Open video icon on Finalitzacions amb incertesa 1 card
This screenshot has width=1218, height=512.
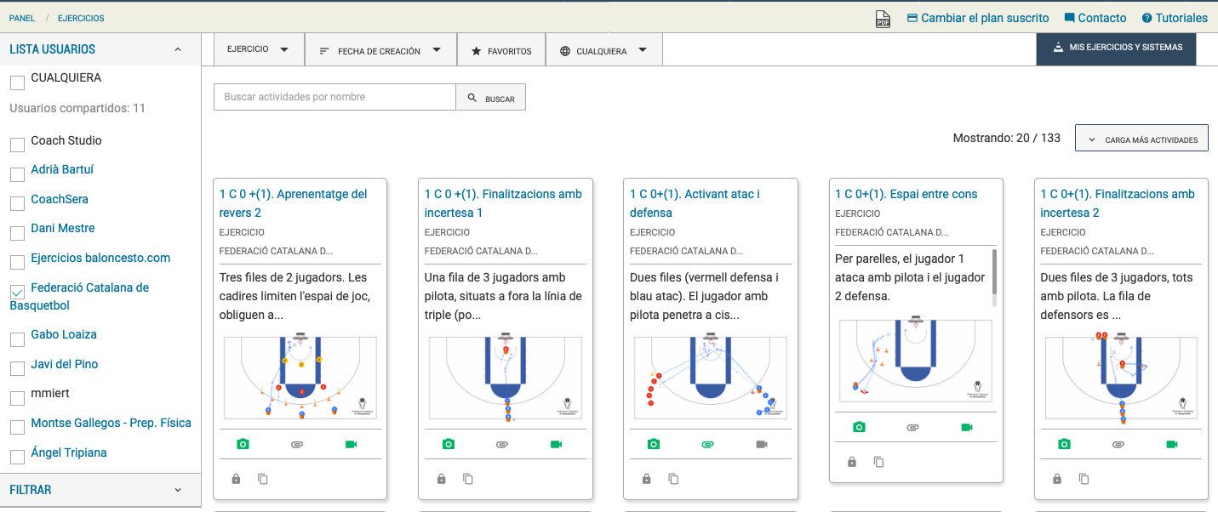click(x=557, y=444)
